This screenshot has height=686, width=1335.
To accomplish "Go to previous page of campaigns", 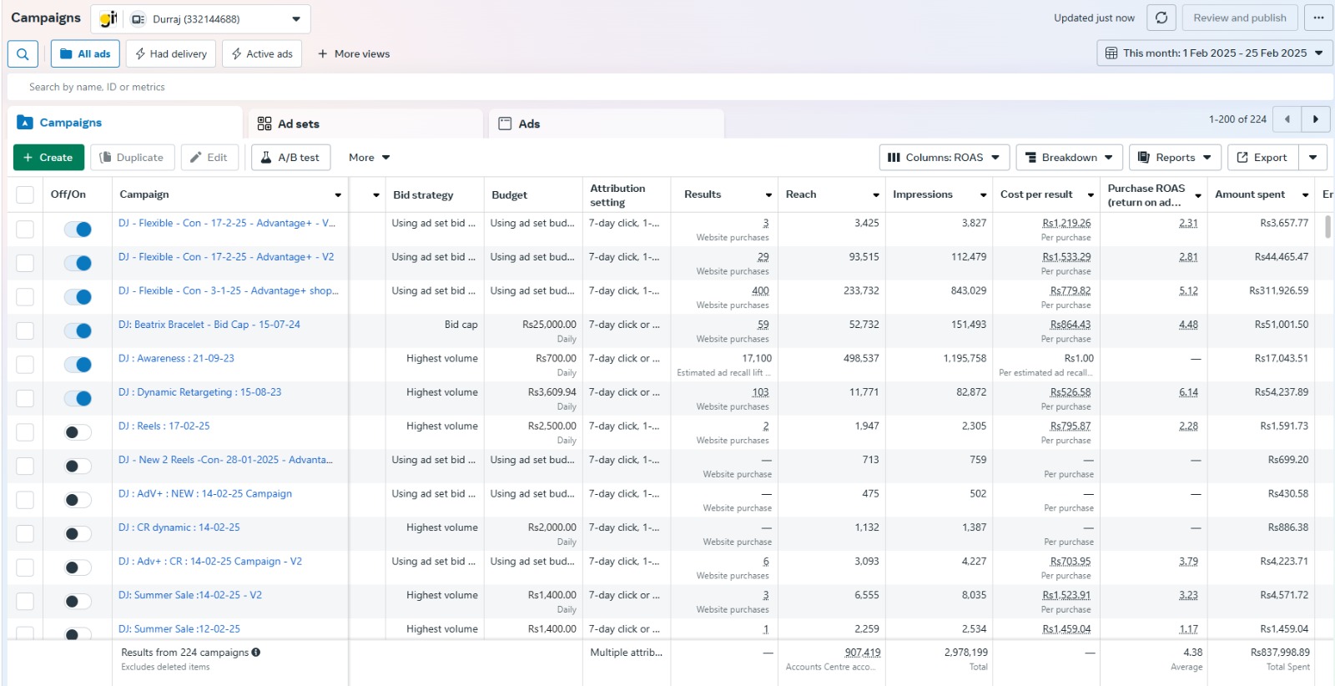I will tap(1287, 119).
